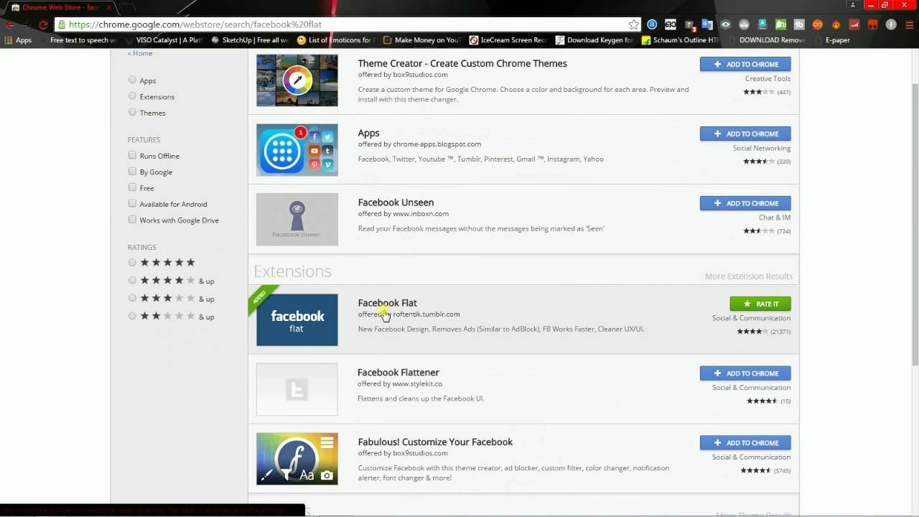Select the Apps radio filter
This screenshot has height=517, width=919.
click(x=132, y=80)
